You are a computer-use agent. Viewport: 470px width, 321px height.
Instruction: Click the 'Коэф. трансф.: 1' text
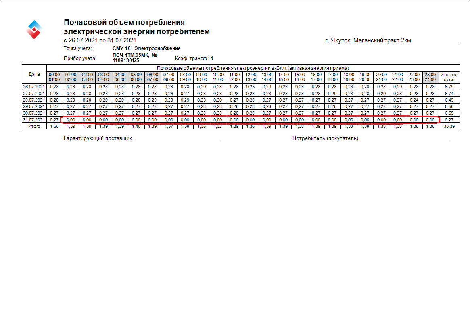click(x=194, y=58)
